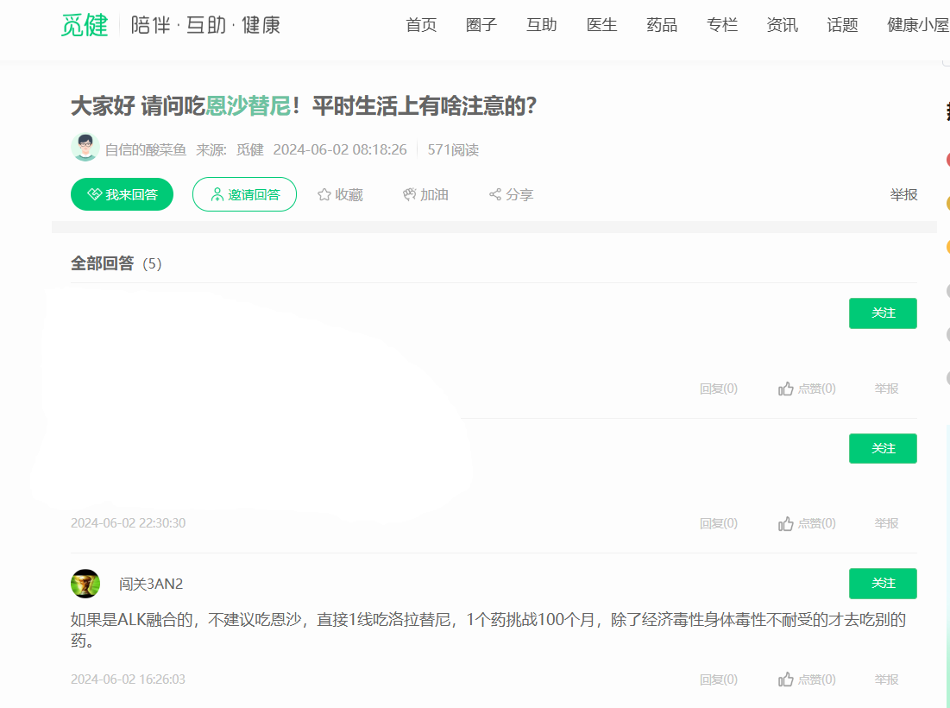
Task: Click the 觅健 logo
Action: point(85,25)
